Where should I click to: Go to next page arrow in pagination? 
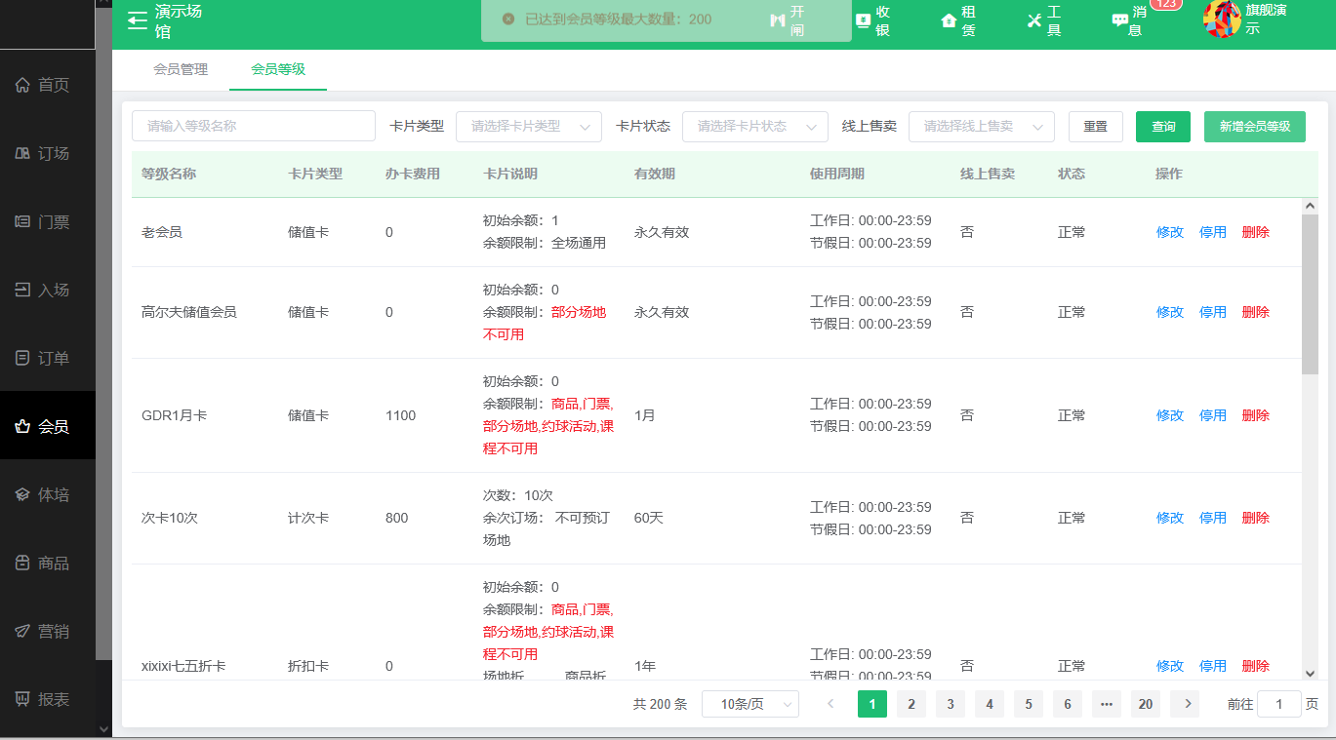tap(1185, 704)
